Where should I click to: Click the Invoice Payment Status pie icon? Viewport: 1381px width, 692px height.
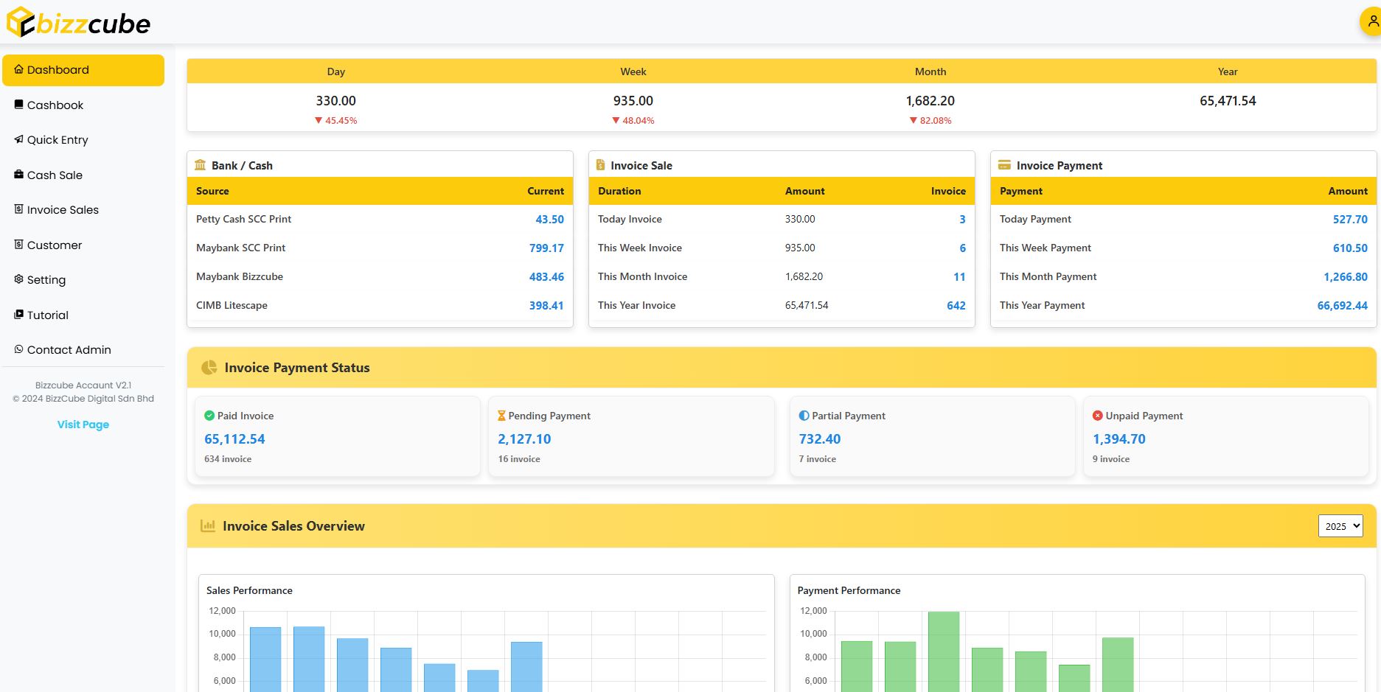click(209, 368)
